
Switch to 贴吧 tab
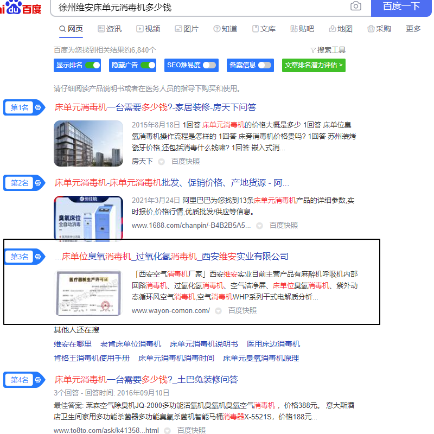point(302,29)
